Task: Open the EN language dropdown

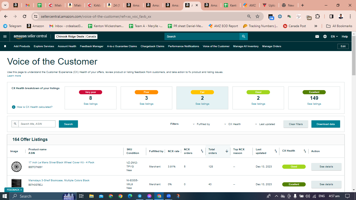Action: pyautogui.click(x=334, y=36)
